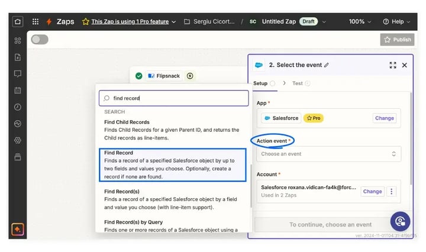Change the Salesforce account
This screenshot has height=252, width=426.
coord(373,192)
